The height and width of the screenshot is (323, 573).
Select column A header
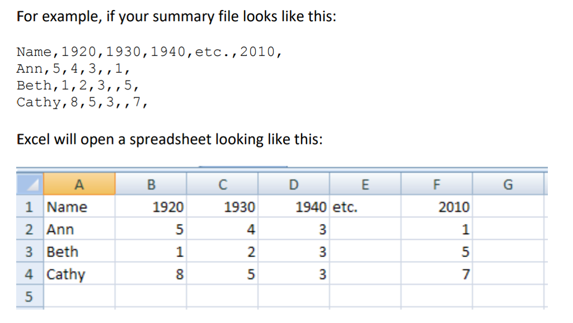79,184
